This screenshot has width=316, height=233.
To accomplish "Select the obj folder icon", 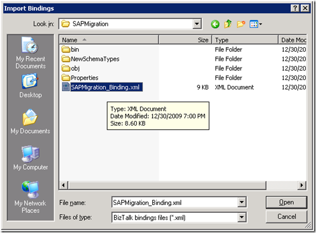I will click(x=65, y=68).
